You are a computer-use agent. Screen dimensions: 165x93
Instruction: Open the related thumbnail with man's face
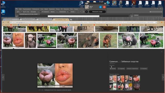tap(129, 79)
